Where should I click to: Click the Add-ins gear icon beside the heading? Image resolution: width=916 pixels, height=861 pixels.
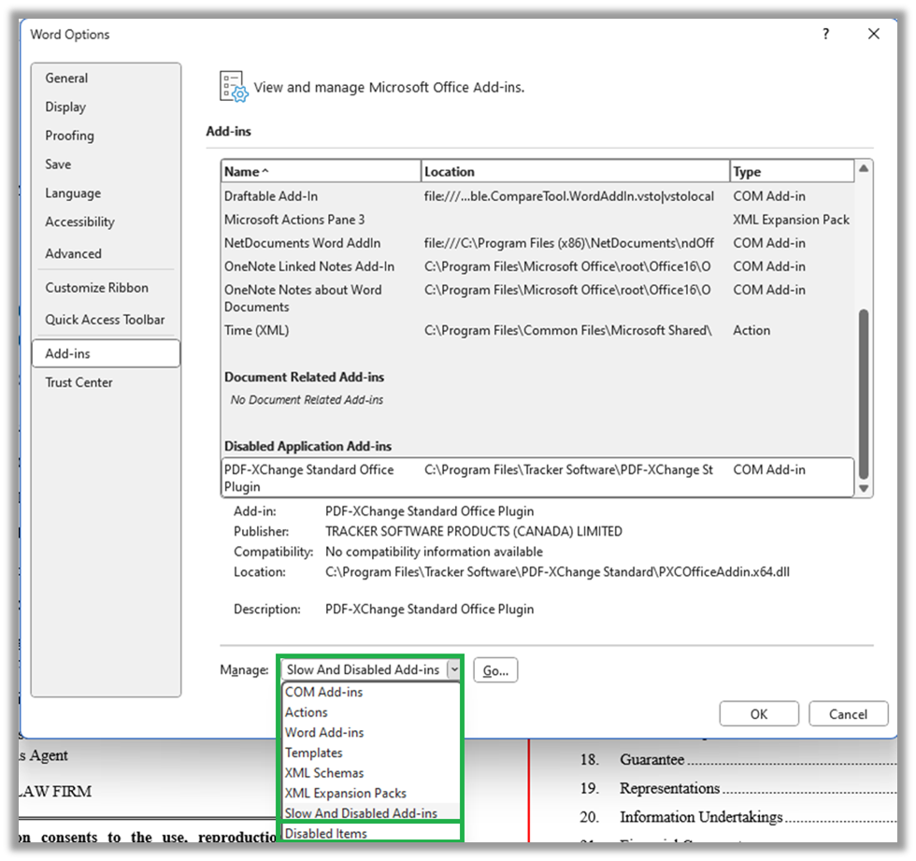[x=234, y=86]
